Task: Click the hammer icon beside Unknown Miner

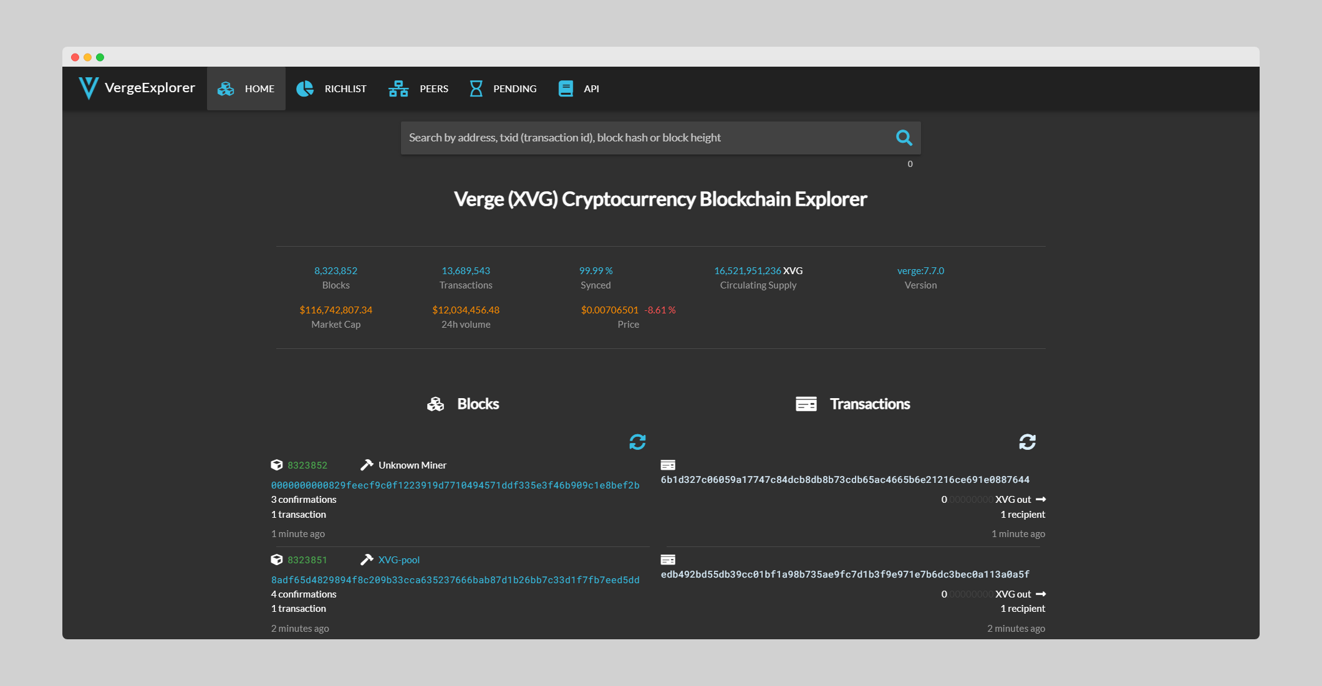Action: coord(367,465)
